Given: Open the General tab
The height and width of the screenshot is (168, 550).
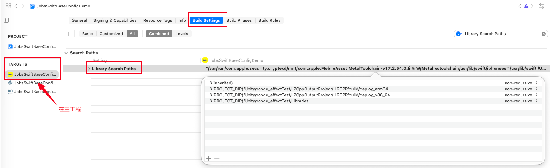Looking at the screenshot, I should (x=79, y=20).
